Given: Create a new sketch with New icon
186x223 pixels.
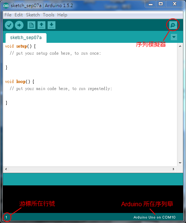Looking at the screenshot, I should tap(31, 25).
